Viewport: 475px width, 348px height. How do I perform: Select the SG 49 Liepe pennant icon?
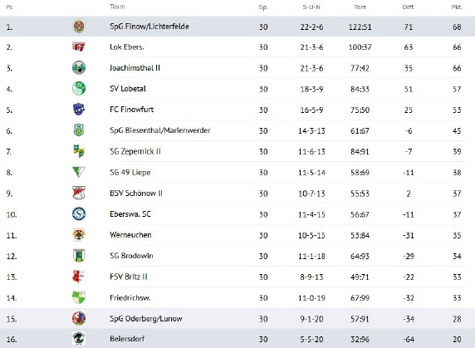click(x=79, y=172)
